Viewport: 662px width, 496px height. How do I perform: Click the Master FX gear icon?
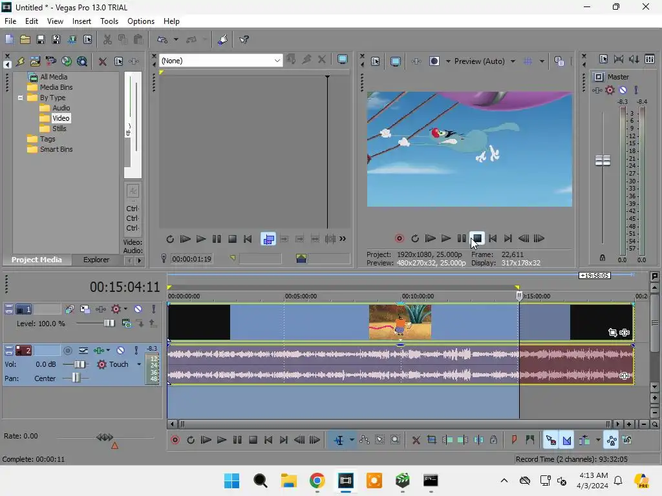(x=610, y=90)
